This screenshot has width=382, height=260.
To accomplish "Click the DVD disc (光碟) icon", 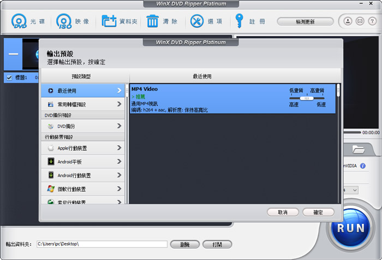I will [x=20, y=22].
